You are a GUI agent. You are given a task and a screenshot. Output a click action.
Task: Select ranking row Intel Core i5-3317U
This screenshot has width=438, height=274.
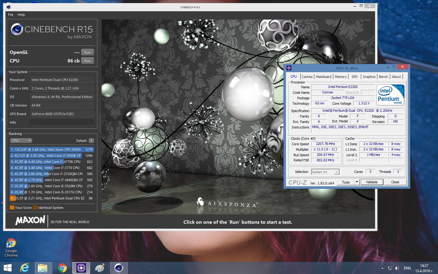coord(52,192)
